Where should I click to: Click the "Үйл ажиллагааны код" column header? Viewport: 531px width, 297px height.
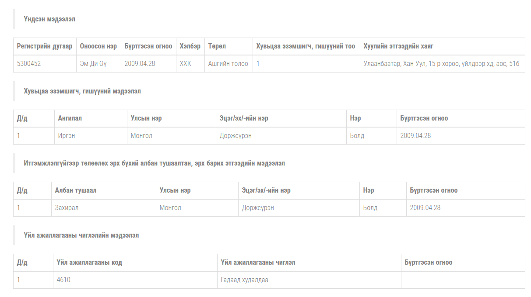tap(89, 262)
